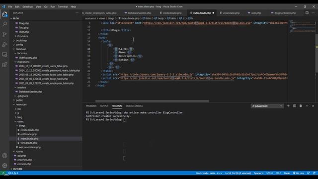Screen dimensions: 318x179
Task: Close the terminal panel
Action: pos(313,106)
